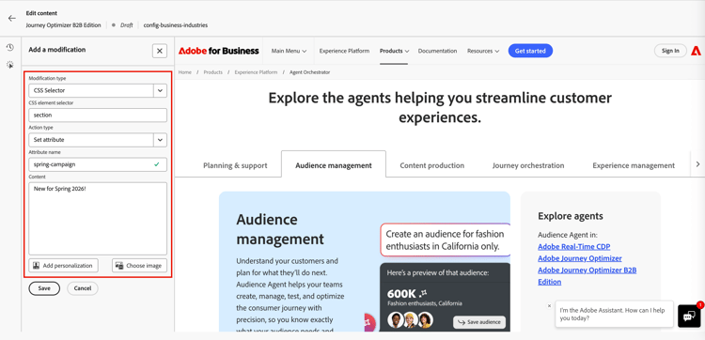The width and height of the screenshot is (705, 340).
Task: Close the Add a modification panel
Action: pyautogui.click(x=160, y=52)
